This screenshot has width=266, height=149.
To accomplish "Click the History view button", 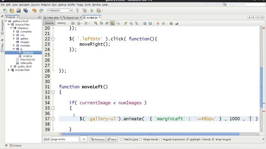I will 62,23.
